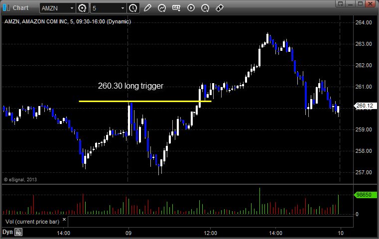Image resolution: width=379 pixels, height=239 pixels.
Task: Open the window options menu icon
Action: 341,3
